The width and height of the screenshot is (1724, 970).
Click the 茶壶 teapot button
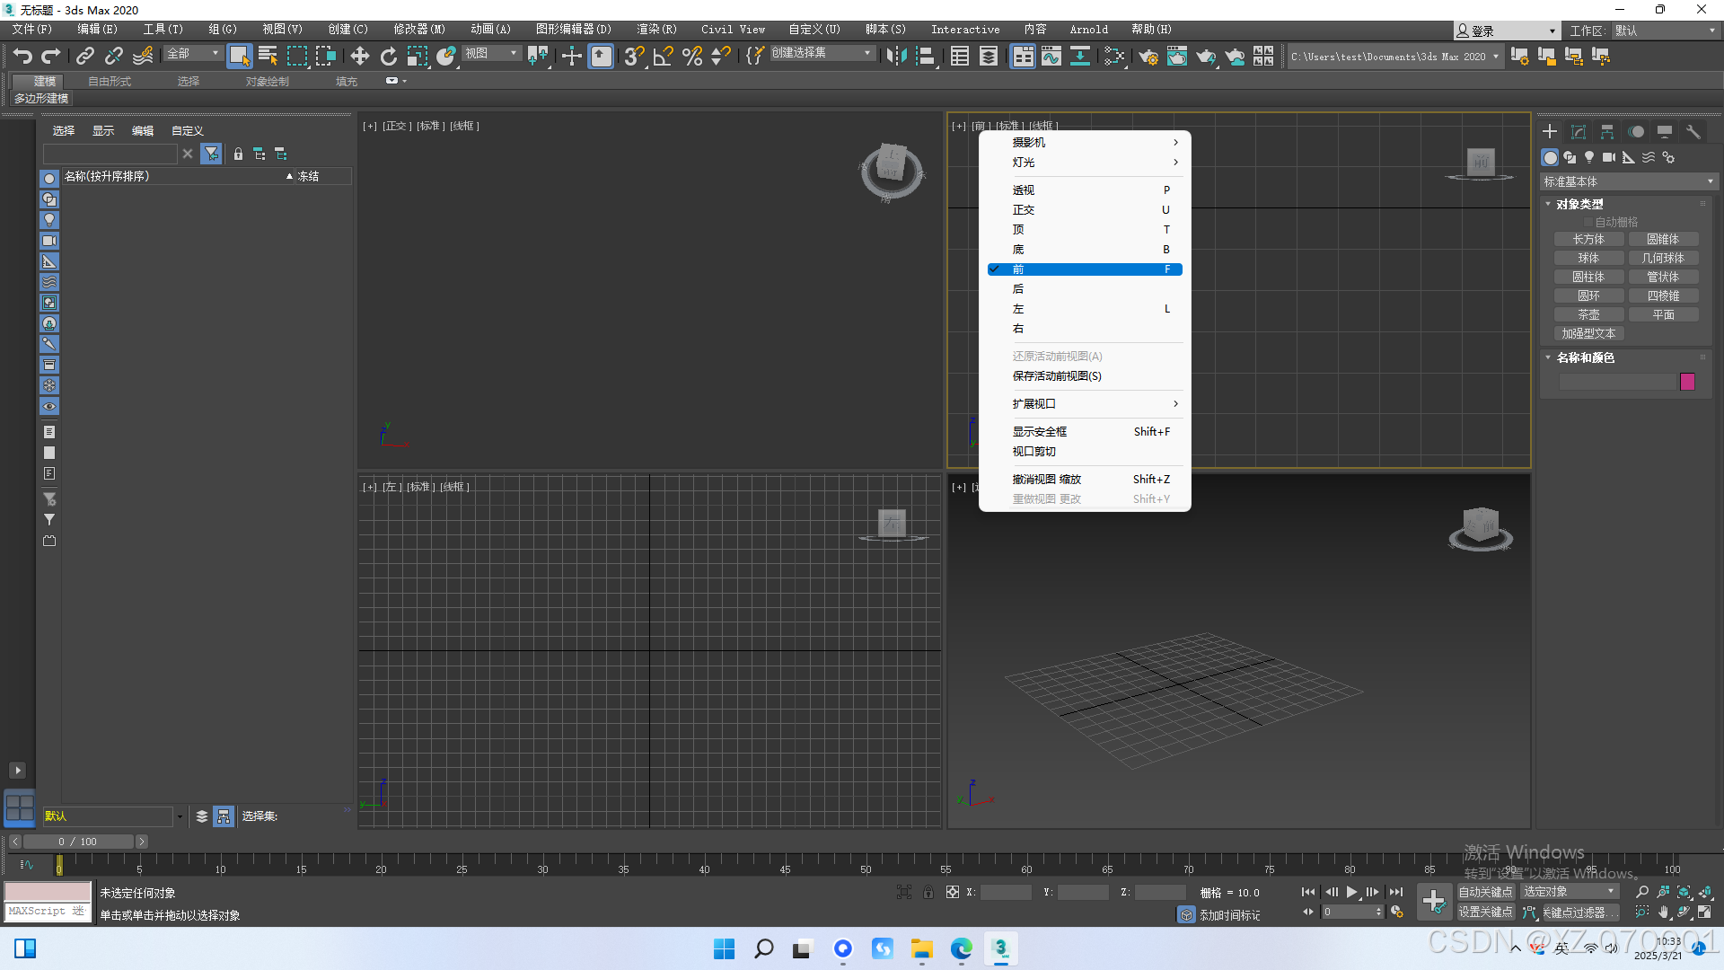point(1588,314)
